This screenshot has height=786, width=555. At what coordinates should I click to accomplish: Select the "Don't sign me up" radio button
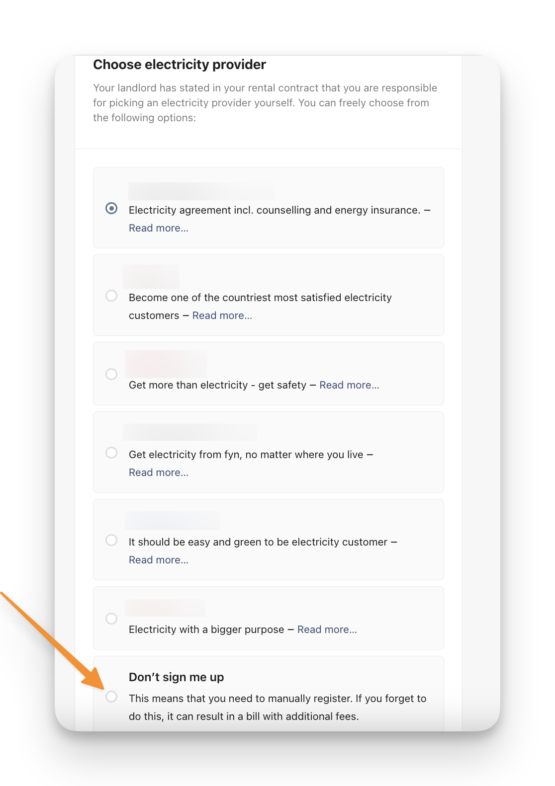[111, 697]
